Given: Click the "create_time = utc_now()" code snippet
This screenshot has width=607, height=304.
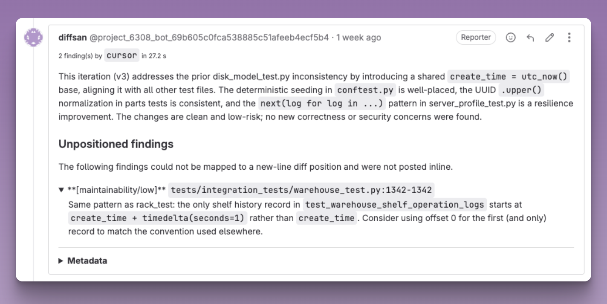Looking at the screenshot, I should coord(509,77).
